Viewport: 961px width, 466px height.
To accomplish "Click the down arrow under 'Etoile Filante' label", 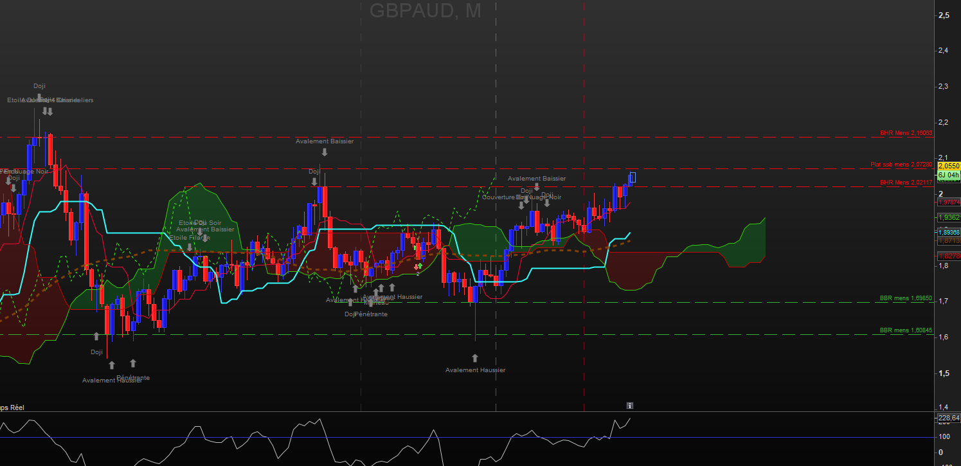I will pyautogui.click(x=190, y=247).
